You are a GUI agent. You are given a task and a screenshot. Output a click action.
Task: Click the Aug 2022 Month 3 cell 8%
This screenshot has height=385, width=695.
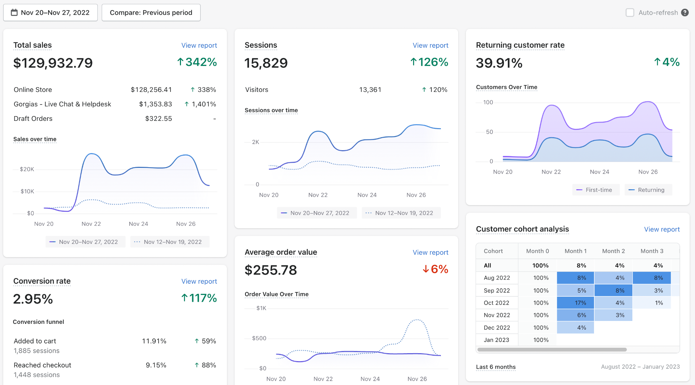pyautogui.click(x=652, y=278)
